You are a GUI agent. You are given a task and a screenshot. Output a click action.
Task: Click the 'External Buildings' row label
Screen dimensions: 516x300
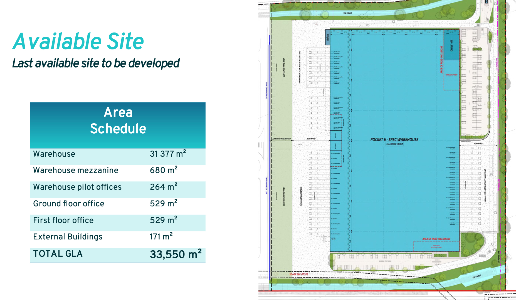click(68, 237)
